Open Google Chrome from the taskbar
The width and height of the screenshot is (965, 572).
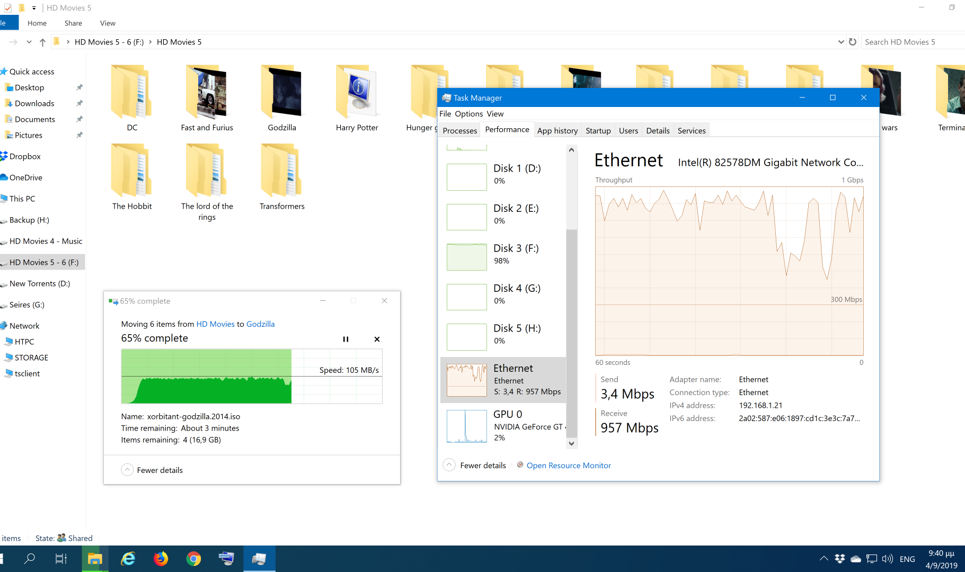pos(193,558)
